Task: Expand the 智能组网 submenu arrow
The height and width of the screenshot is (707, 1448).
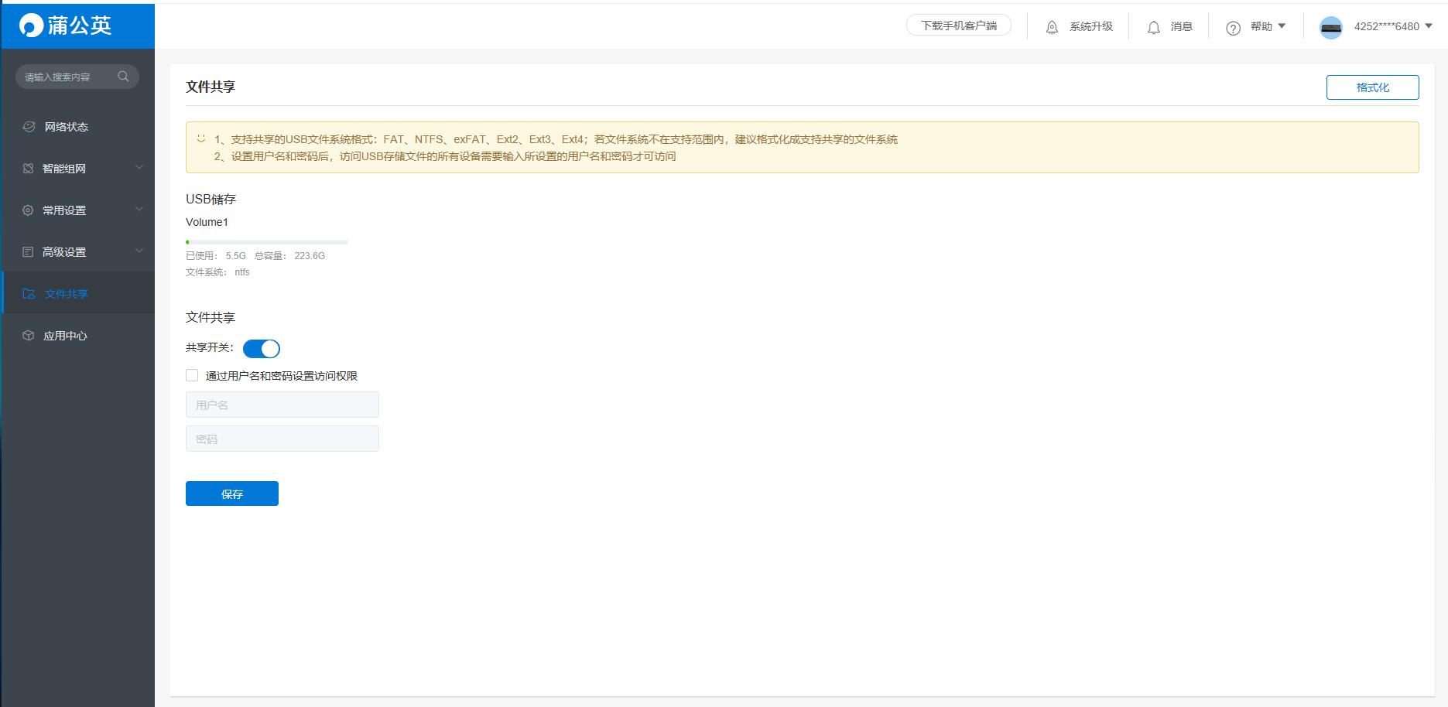Action: click(x=139, y=167)
